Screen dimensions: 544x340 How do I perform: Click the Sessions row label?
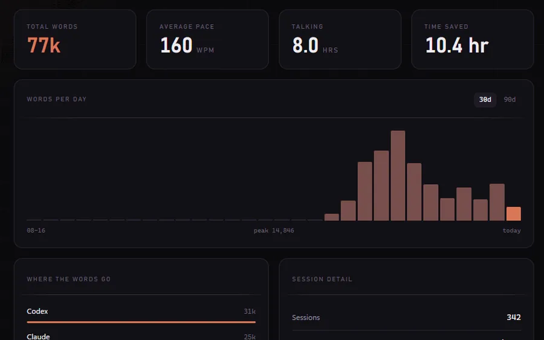point(306,318)
